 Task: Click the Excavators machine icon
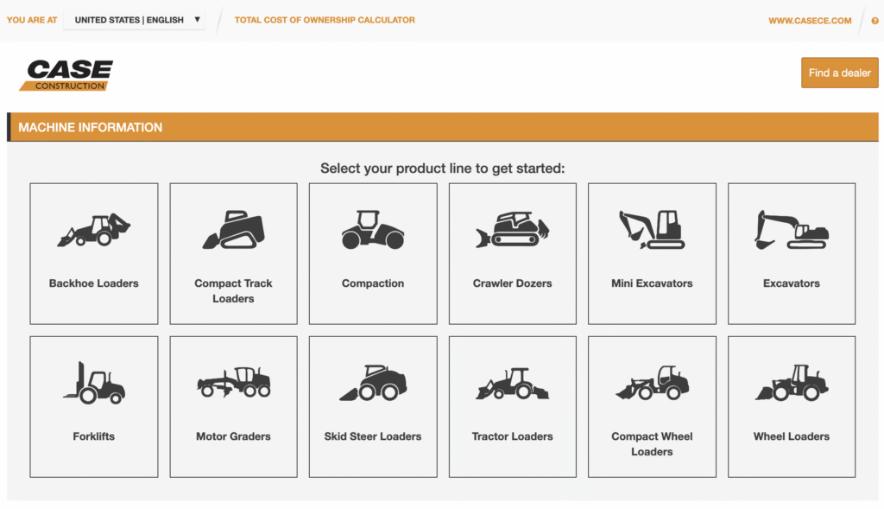pyautogui.click(x=792, y=230)
